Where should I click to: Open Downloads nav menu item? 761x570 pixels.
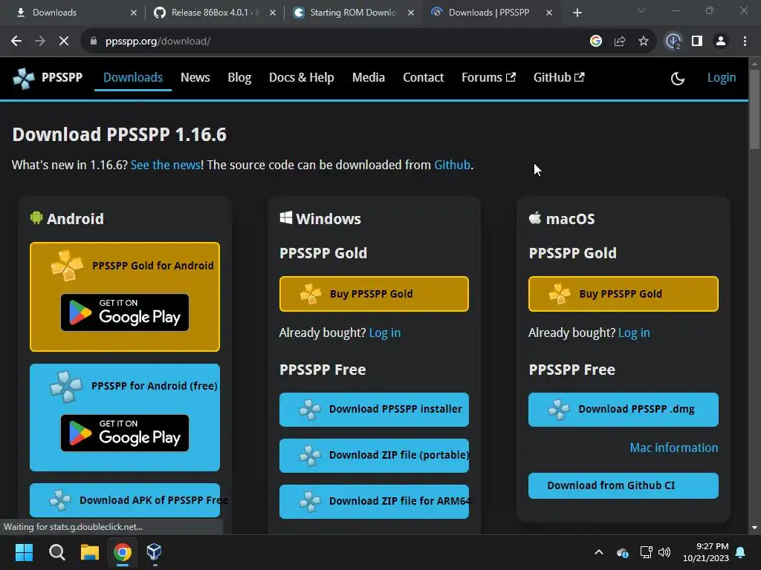pos(133,77)
